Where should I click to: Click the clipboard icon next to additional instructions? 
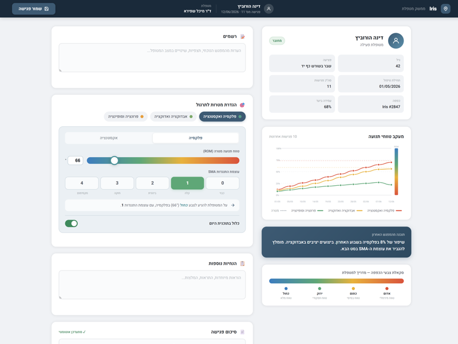pos(242,264)
